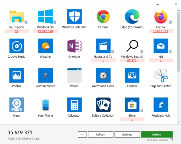
Task: Open Windows OS count link 19 947 520
Action: [45, 31]
